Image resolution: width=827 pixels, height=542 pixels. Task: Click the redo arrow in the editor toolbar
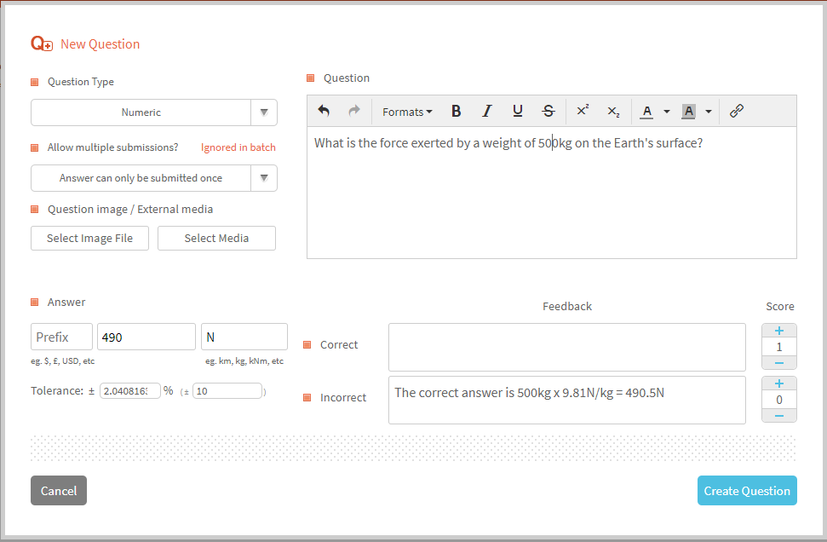point(354,112)
